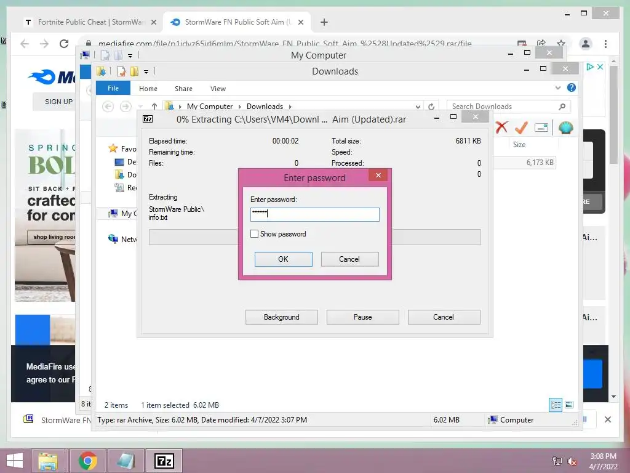The height and width of the screenshot is (473, 630).
Task: Open Chrome profile avatar
Action: pos(586,44)
